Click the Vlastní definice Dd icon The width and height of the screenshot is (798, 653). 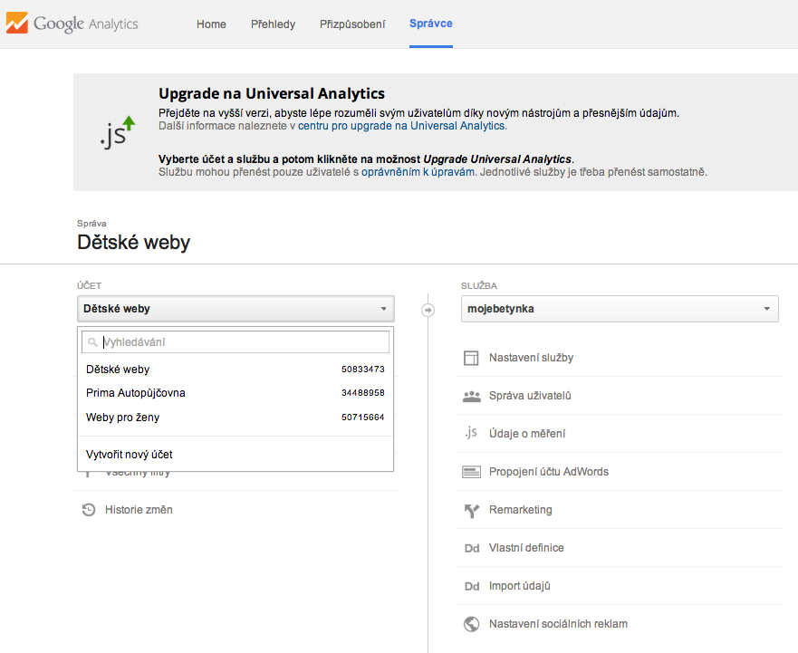point(472,548)
